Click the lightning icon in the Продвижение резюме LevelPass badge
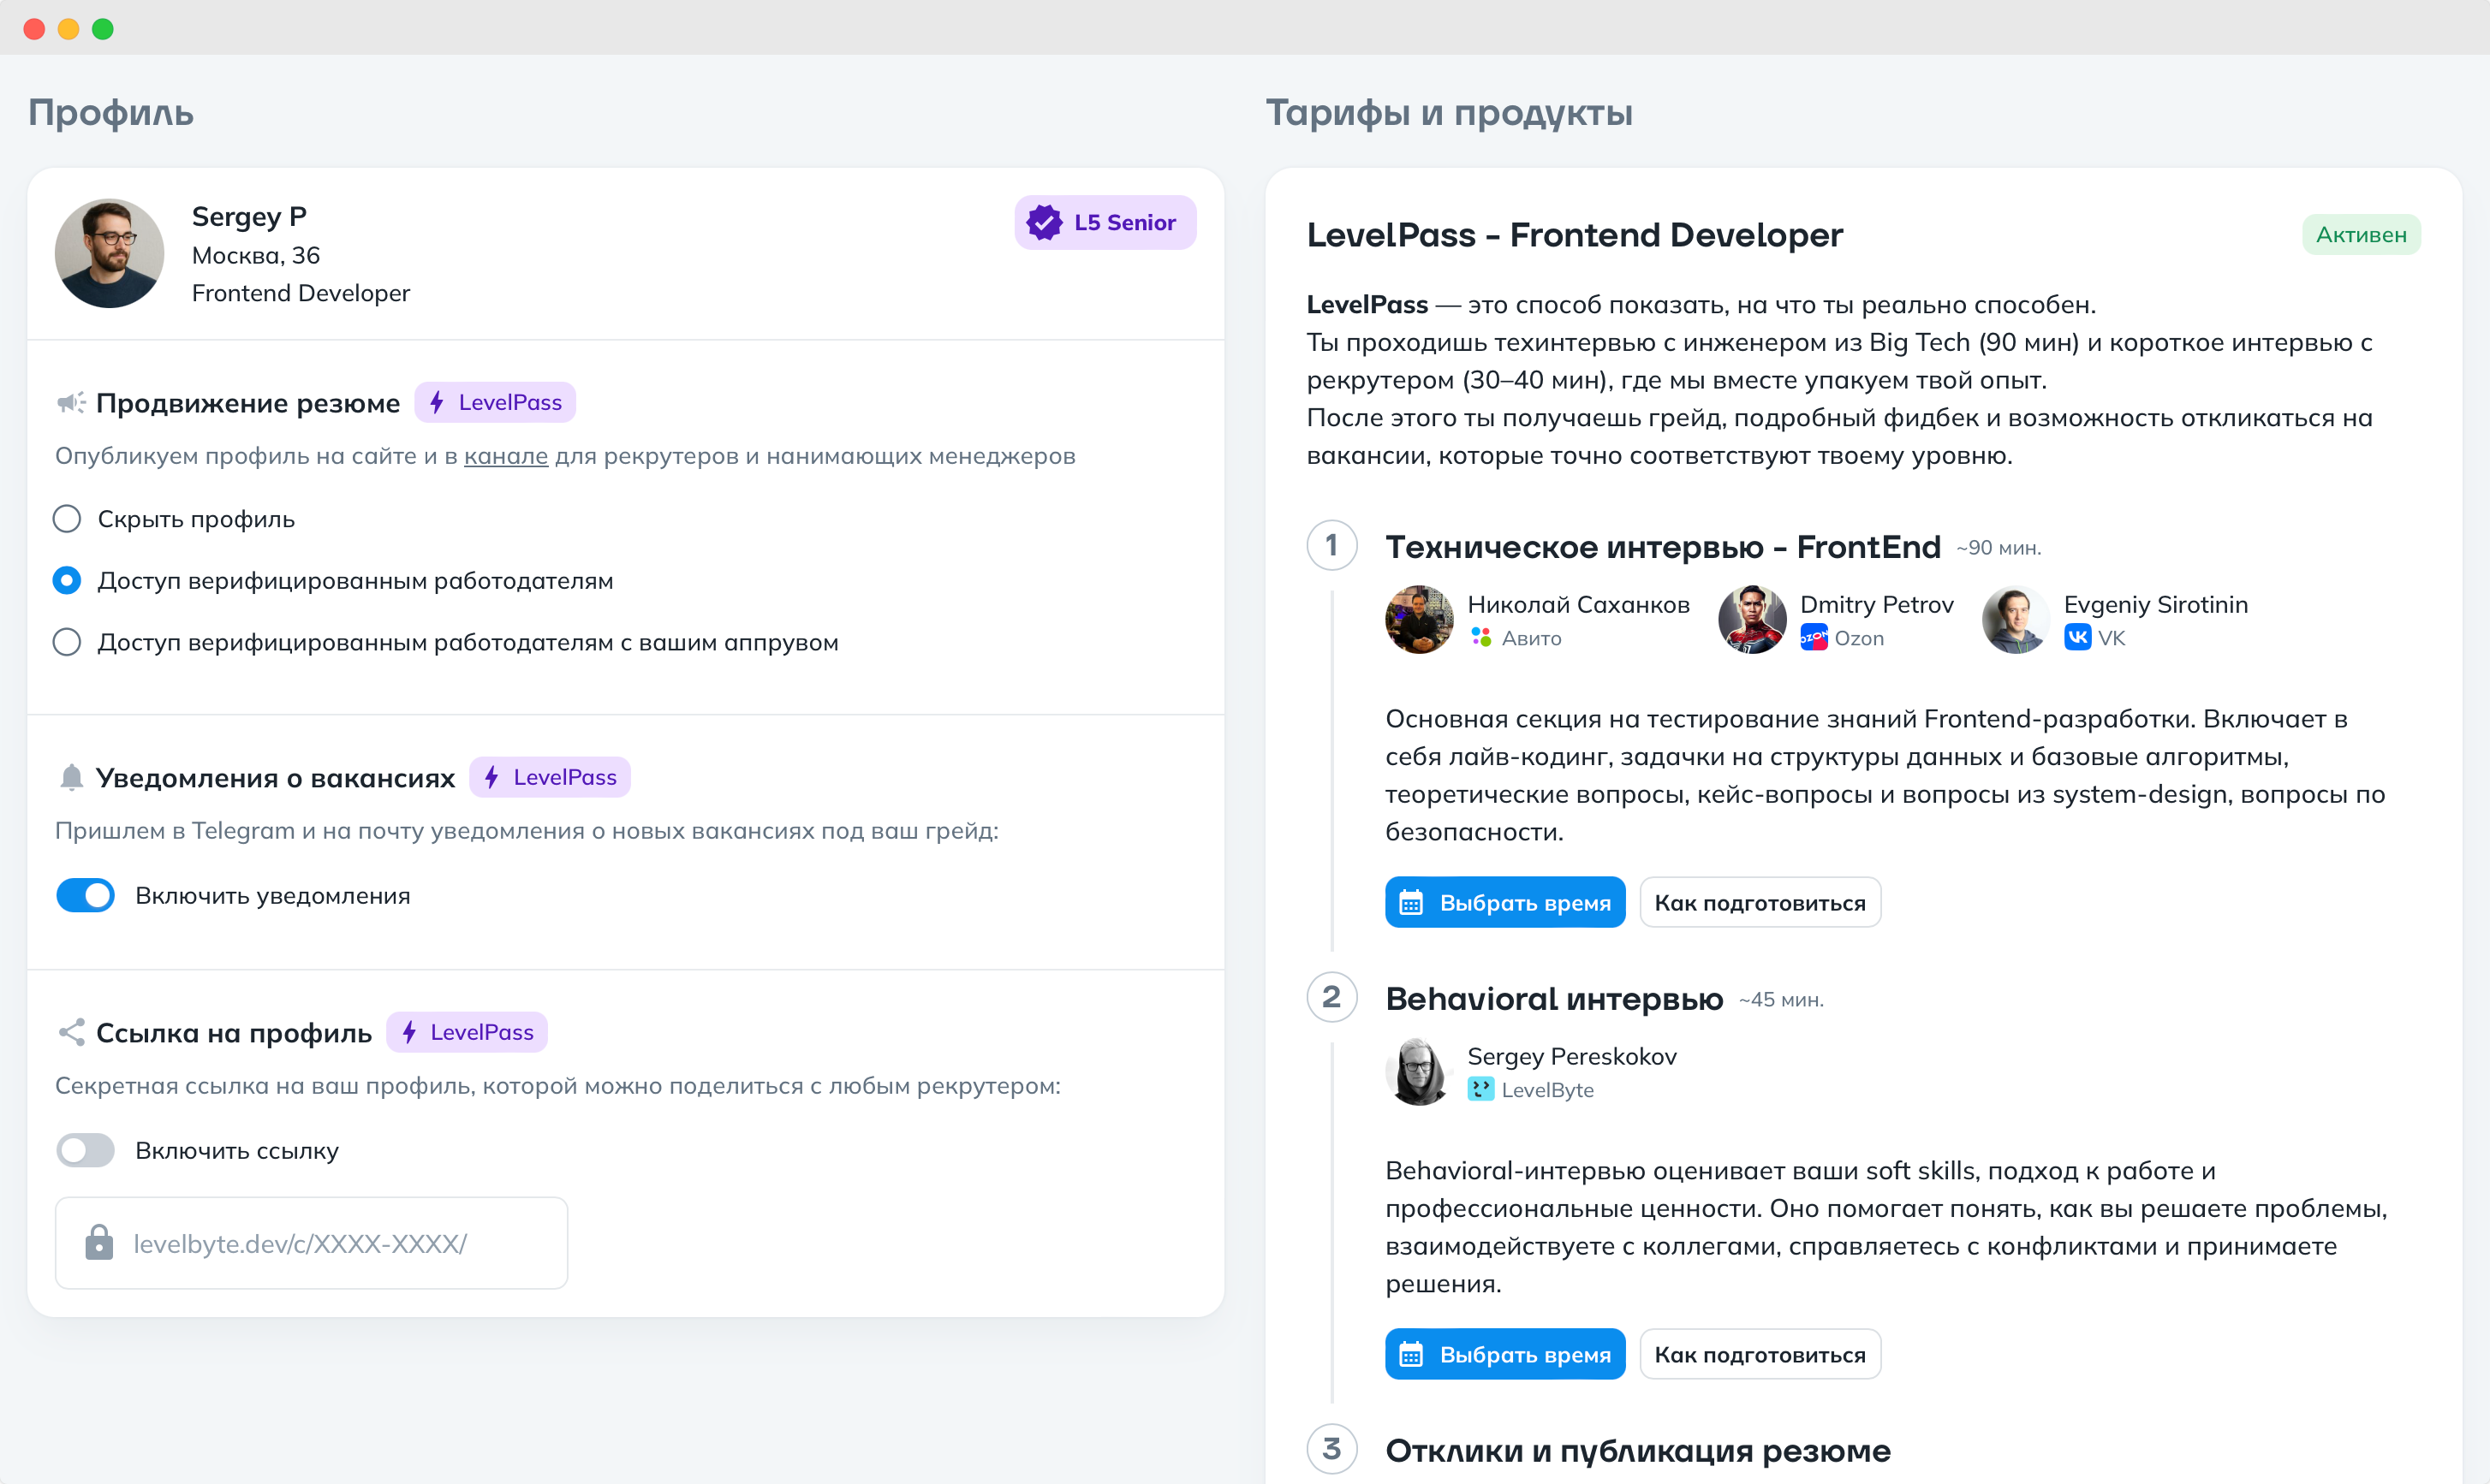Viewport: 2490px width, 1484px height. coord(438,402)
